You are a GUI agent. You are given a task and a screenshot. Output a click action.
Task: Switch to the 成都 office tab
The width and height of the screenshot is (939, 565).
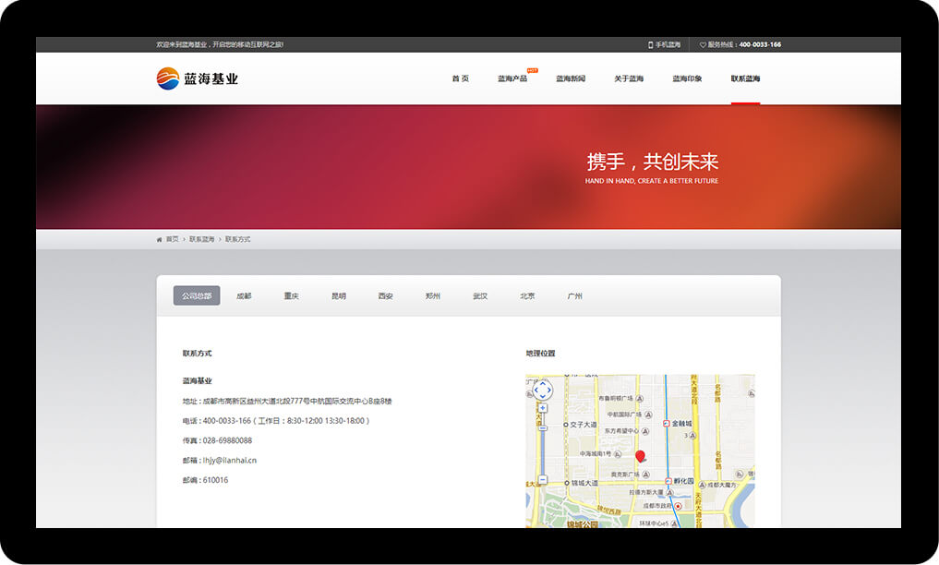tap(244, 296)
